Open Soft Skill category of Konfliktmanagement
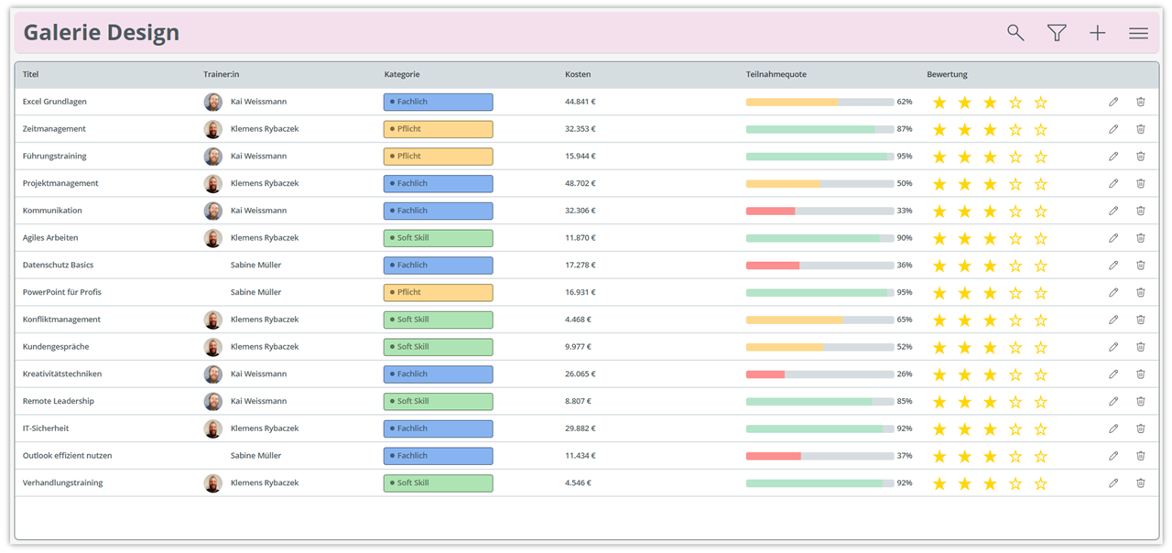This screenshot has height=553, width=1172. click(438, 320)
